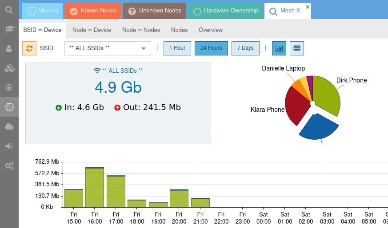The height and width of the screenshot is (228, 388).
Task: Switch to the table grid view
Action: click(297, 48)
